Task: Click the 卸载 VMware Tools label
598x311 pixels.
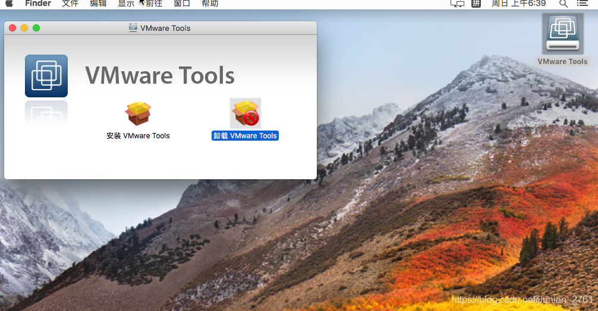Action: (x=246, y=136)
